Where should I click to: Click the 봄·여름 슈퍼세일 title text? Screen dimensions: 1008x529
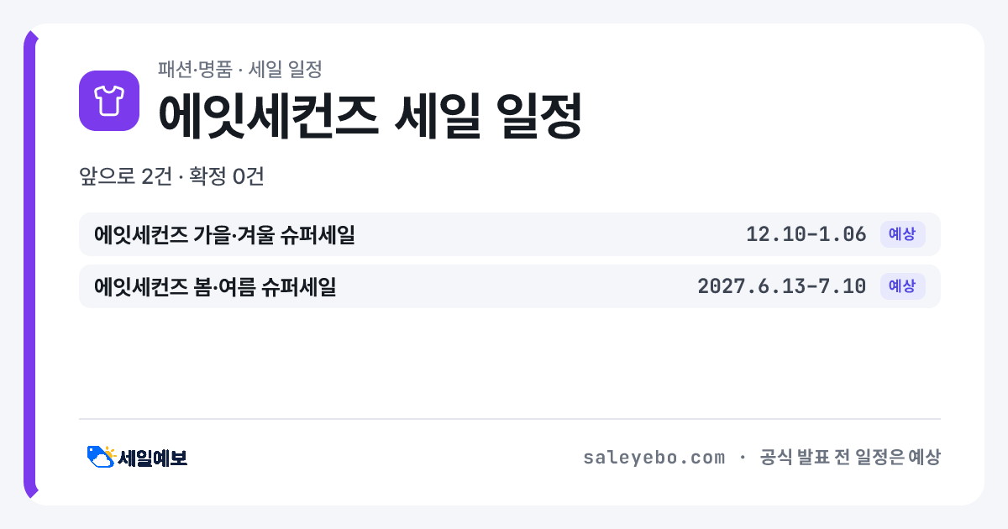point(265,286)
